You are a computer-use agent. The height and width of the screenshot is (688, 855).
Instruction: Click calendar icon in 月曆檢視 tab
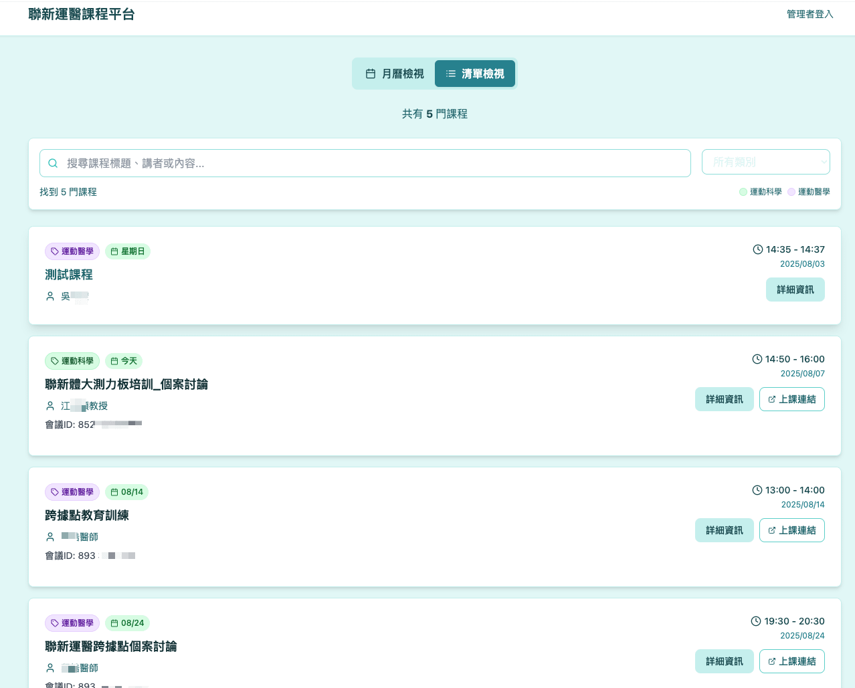[371, 74]
